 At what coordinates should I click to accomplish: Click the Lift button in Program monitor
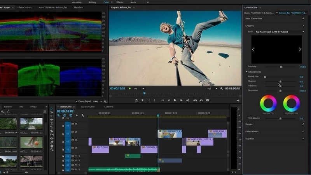pos(195,100)
